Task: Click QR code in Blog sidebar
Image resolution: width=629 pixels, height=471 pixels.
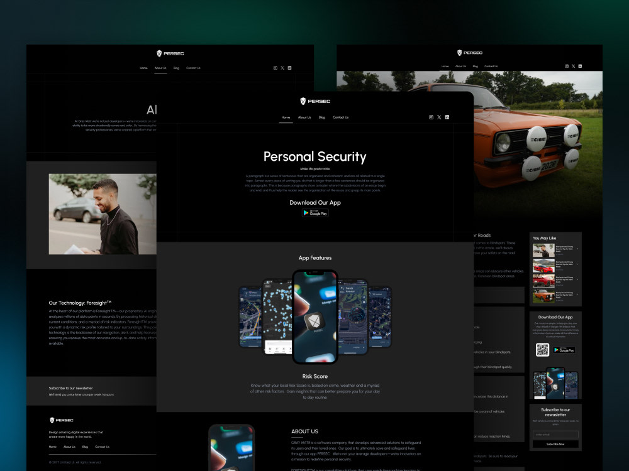Action: pos(542,350)
